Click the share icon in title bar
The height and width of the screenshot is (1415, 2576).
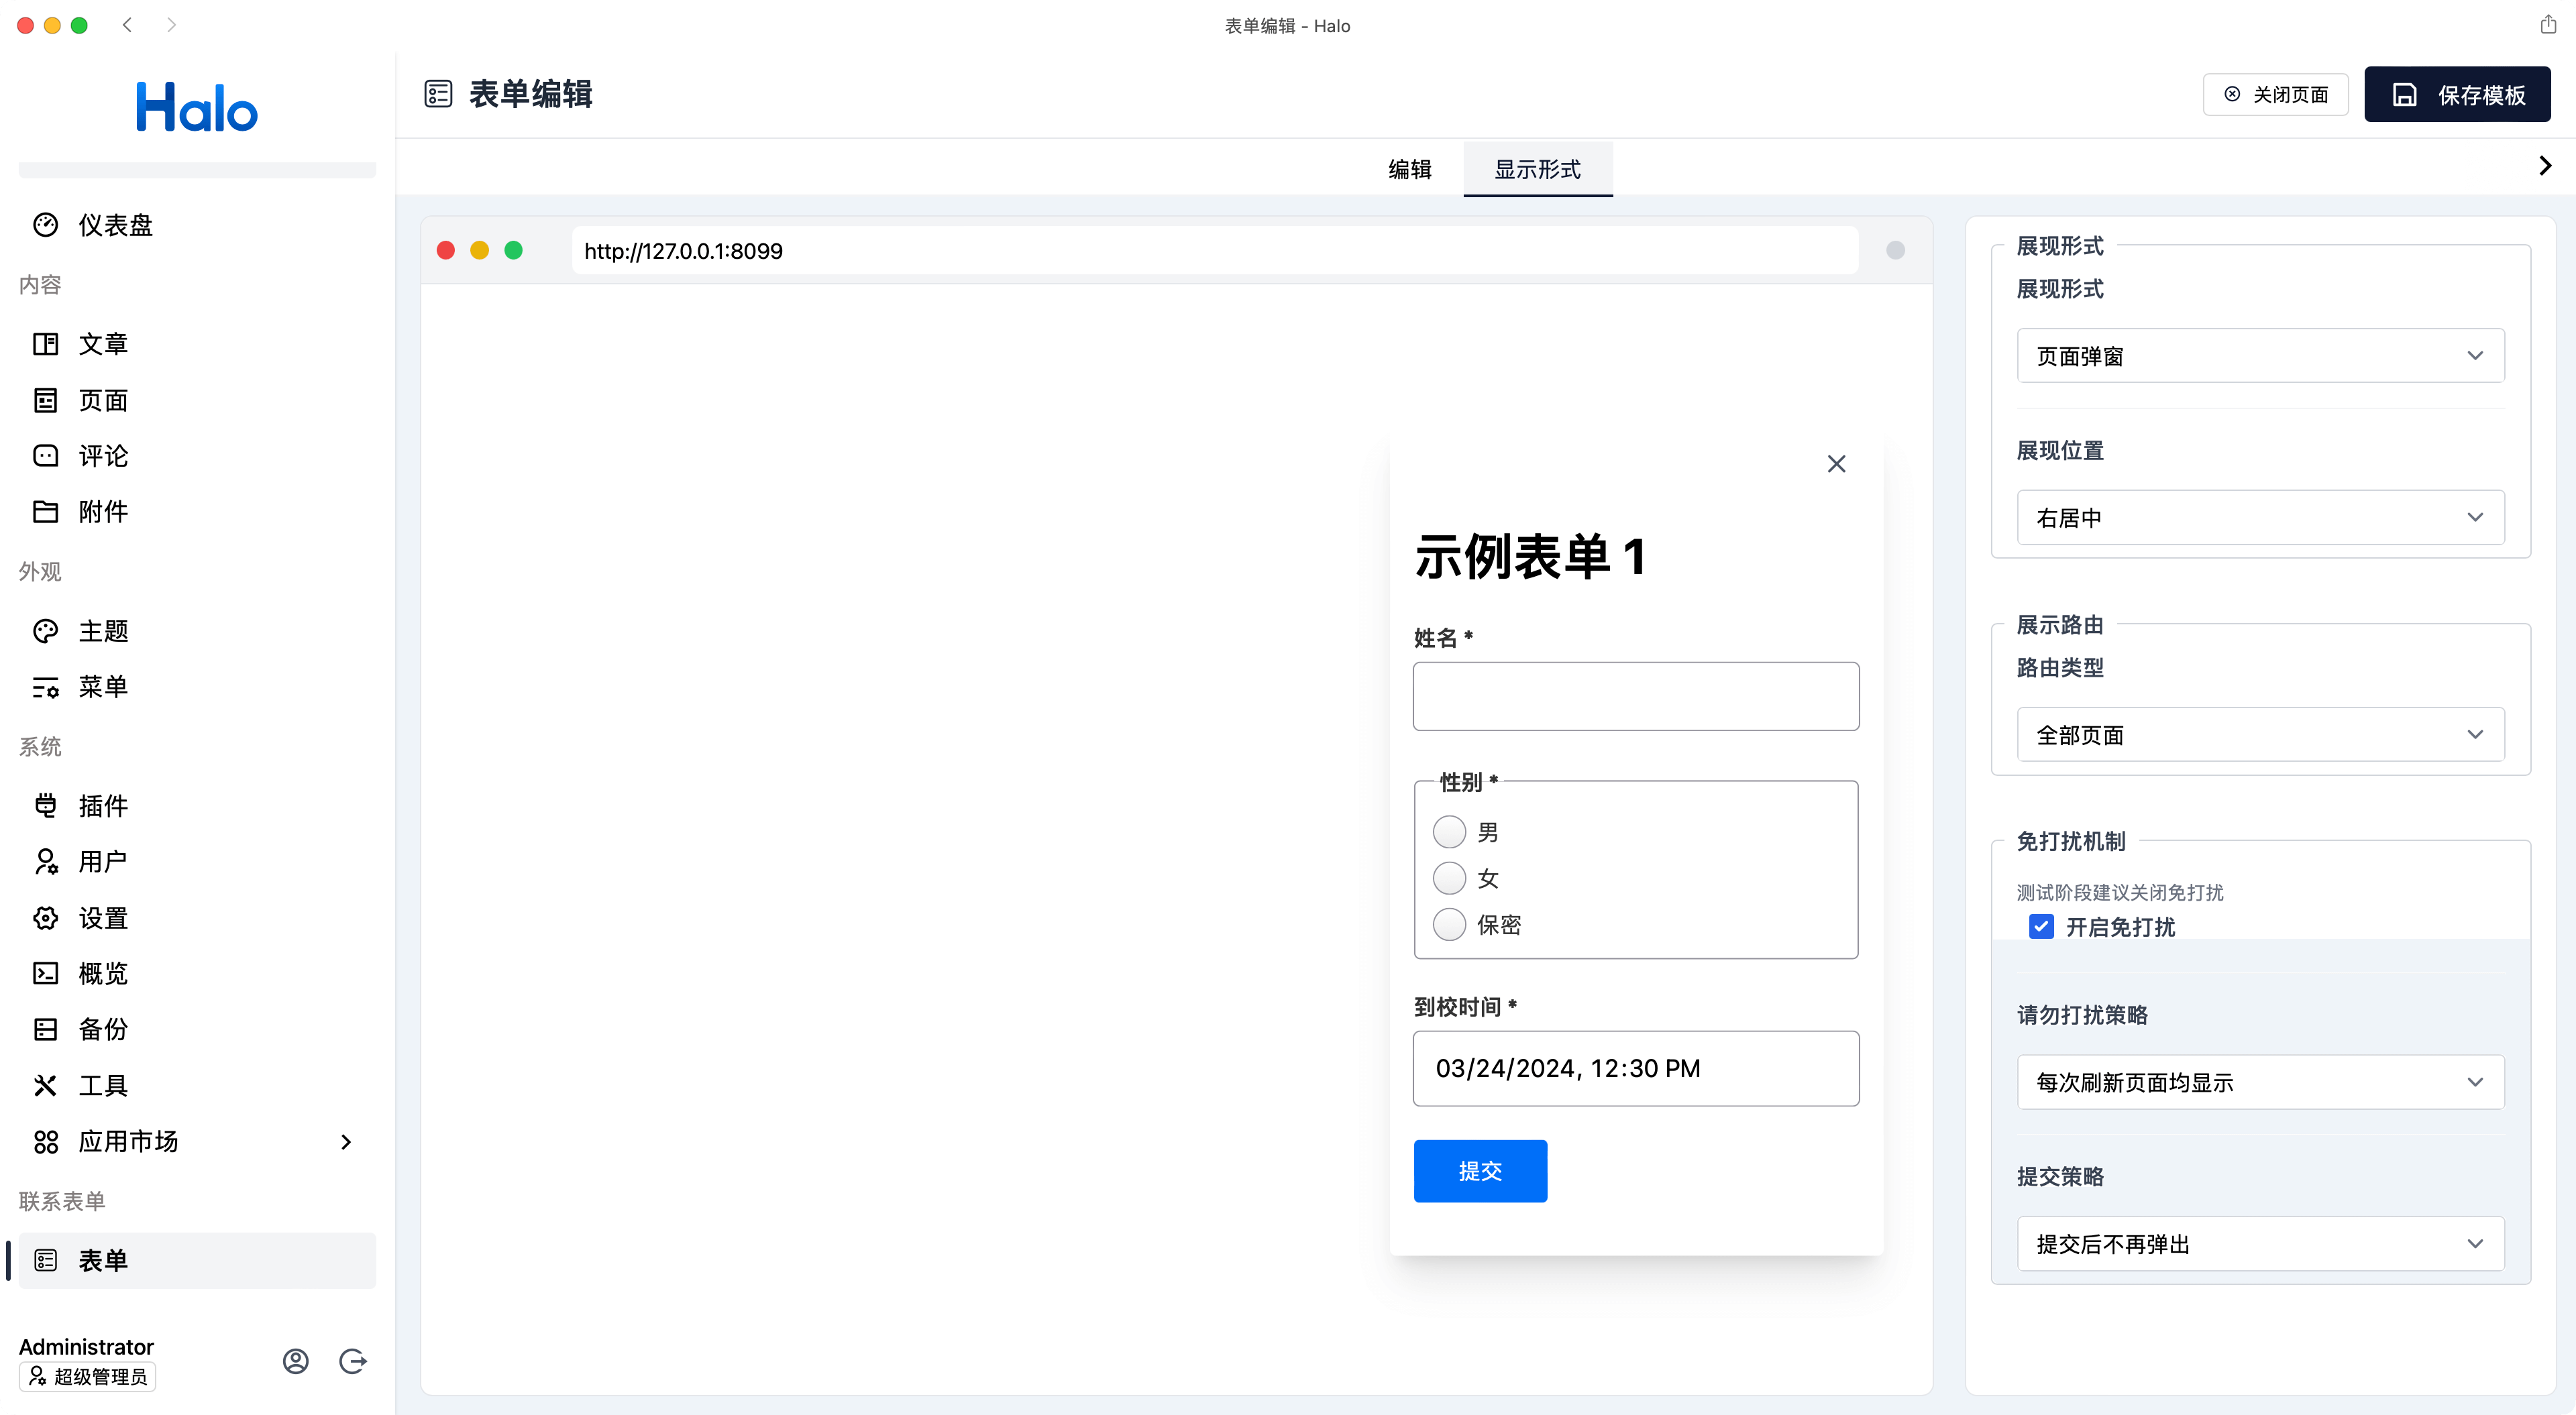coord(2548,25)
